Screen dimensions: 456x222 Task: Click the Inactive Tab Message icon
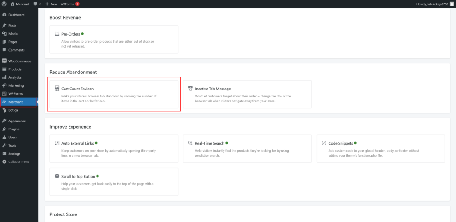coord(191,89)
